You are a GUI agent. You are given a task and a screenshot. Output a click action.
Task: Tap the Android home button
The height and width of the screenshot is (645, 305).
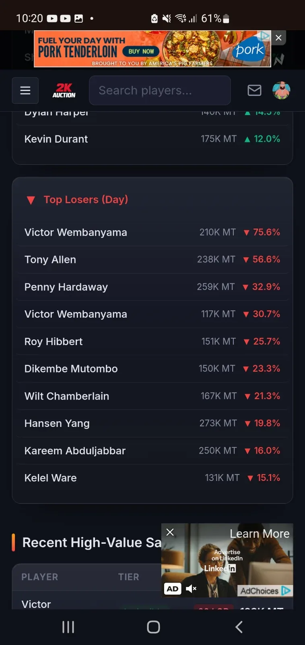click(153, 627)
